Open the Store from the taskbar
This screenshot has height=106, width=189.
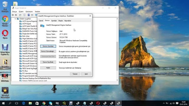(37, 103)
